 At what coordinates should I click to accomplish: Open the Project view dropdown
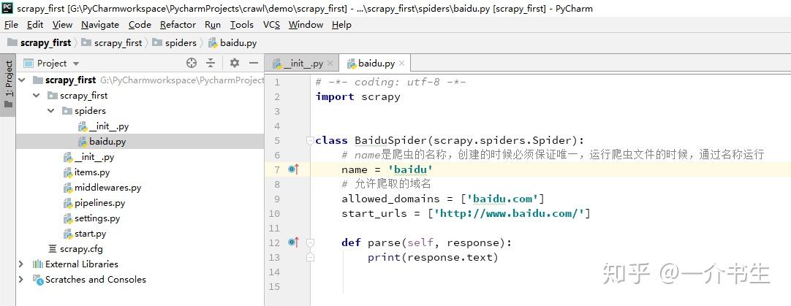[x=76, y=64]
